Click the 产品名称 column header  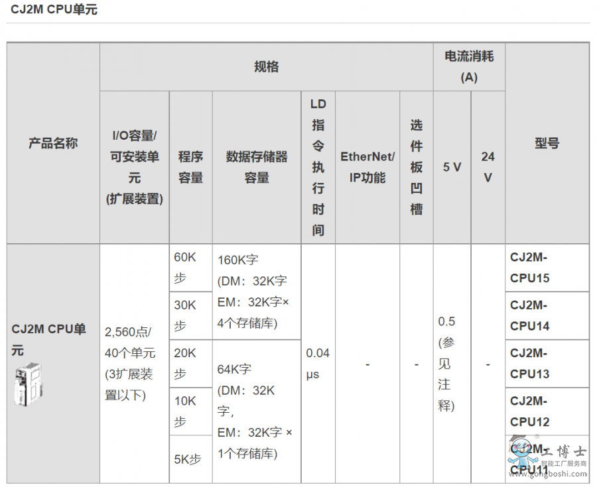53,143
